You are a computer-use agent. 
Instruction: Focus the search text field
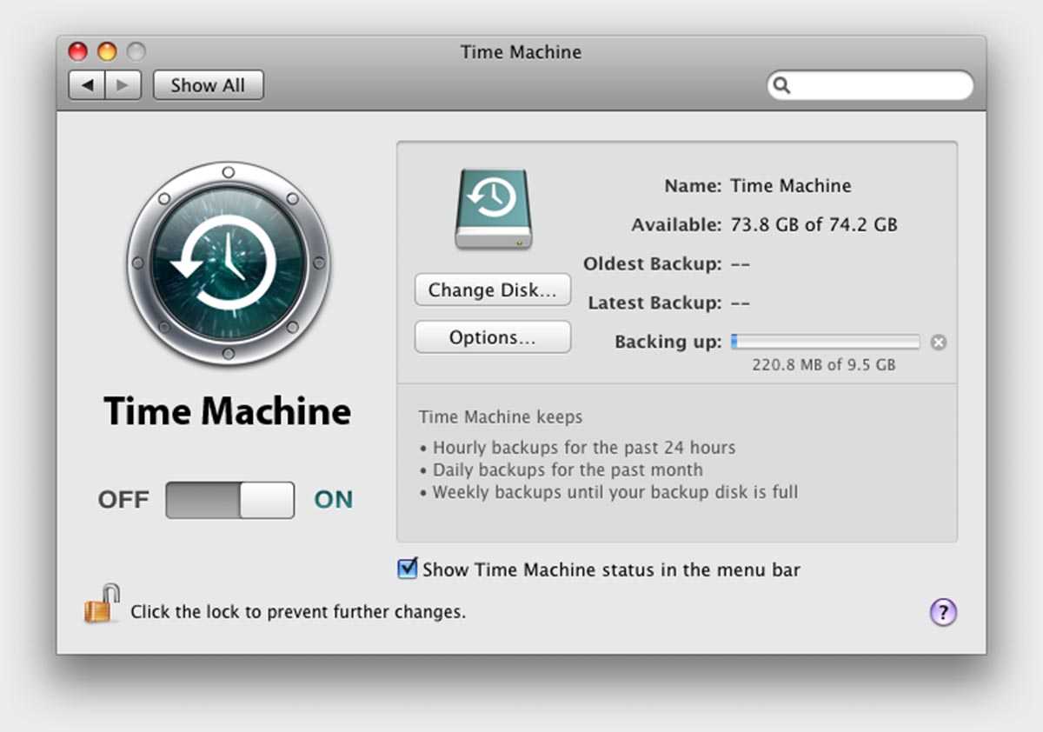(878, 85)
